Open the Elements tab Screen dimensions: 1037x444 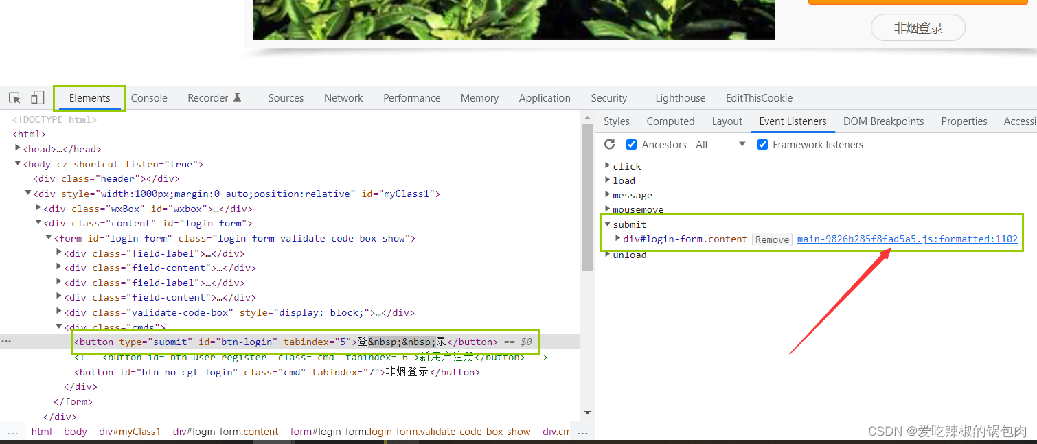click(x=90, y=98)
